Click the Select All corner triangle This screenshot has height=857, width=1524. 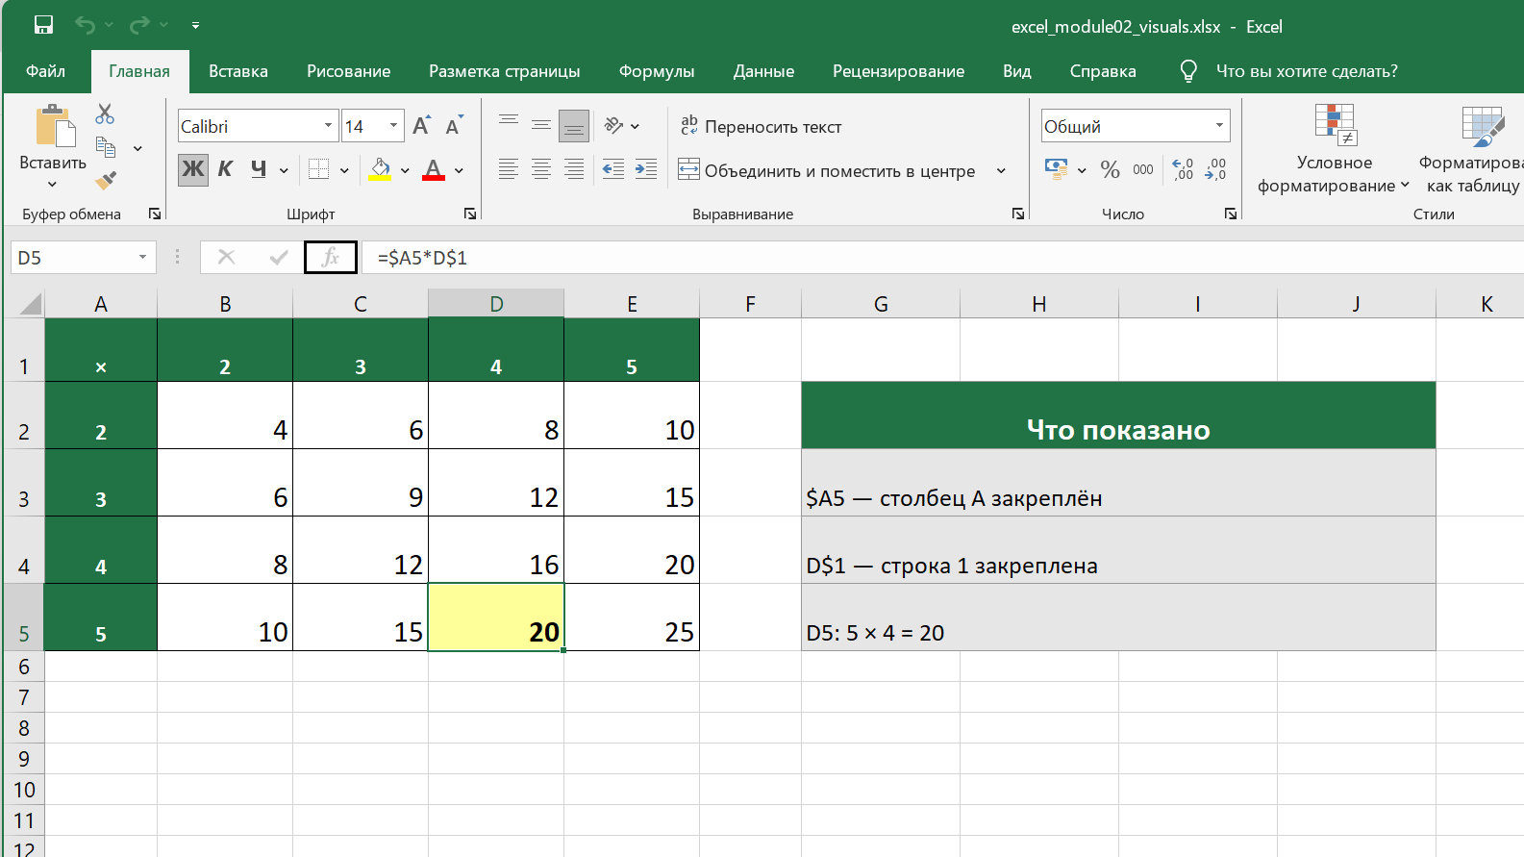tap(30, 304)
